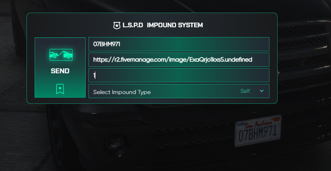Click the vehicle license plate number in background
This screenshot has width=331, height=171.
pyautogui.click(x=257, y=133)
